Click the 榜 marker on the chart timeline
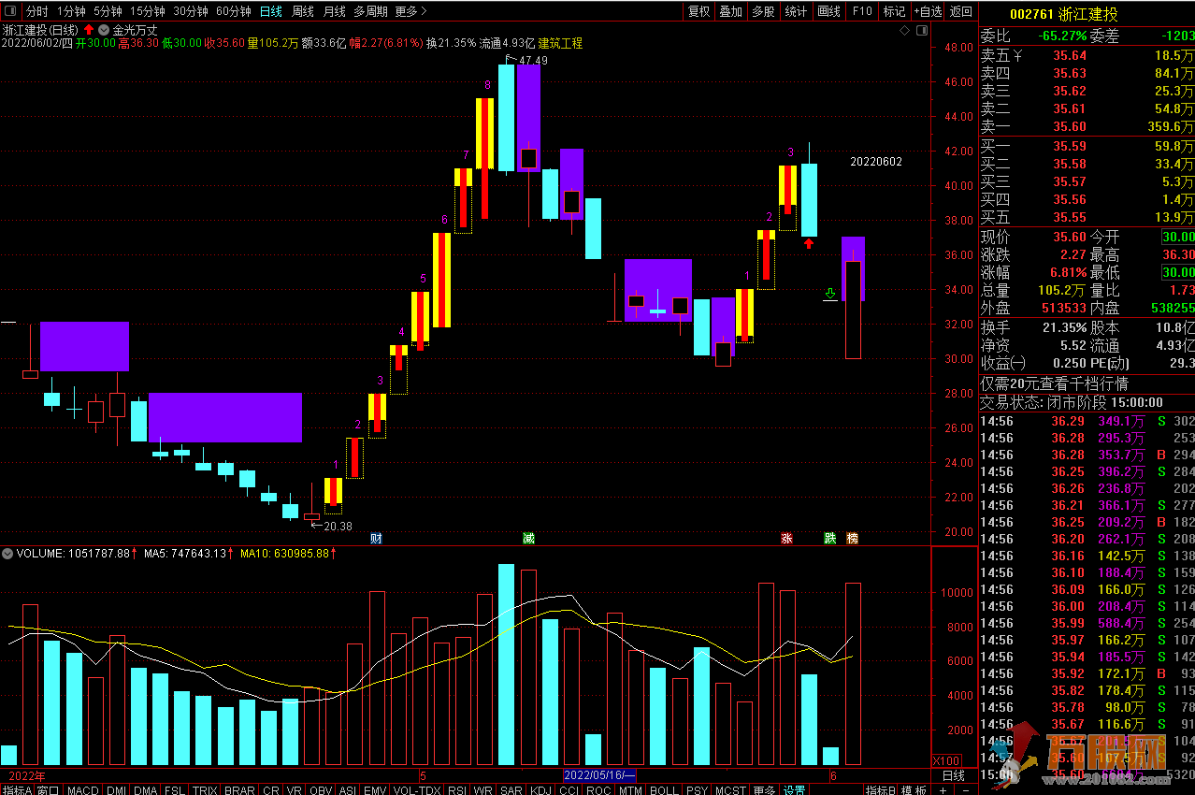 (852, 538)
